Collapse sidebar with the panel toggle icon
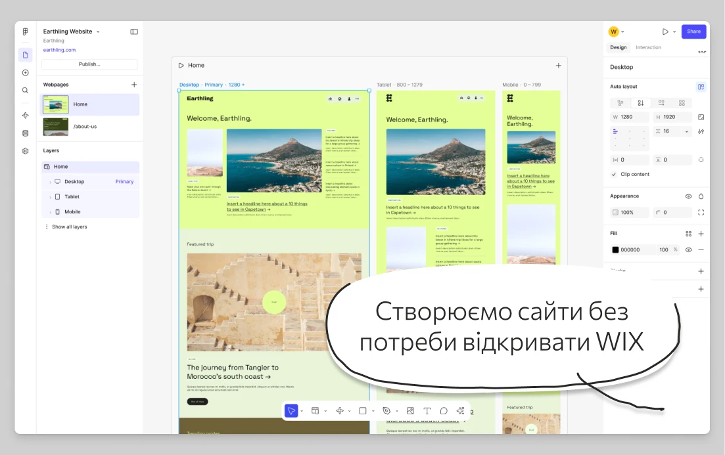This screenshot has width=725, height=455. pyautogui.click(x=134, y=32)
